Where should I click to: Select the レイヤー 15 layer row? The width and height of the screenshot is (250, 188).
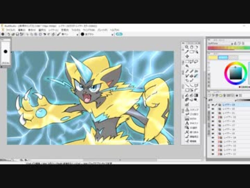(230, 133)
